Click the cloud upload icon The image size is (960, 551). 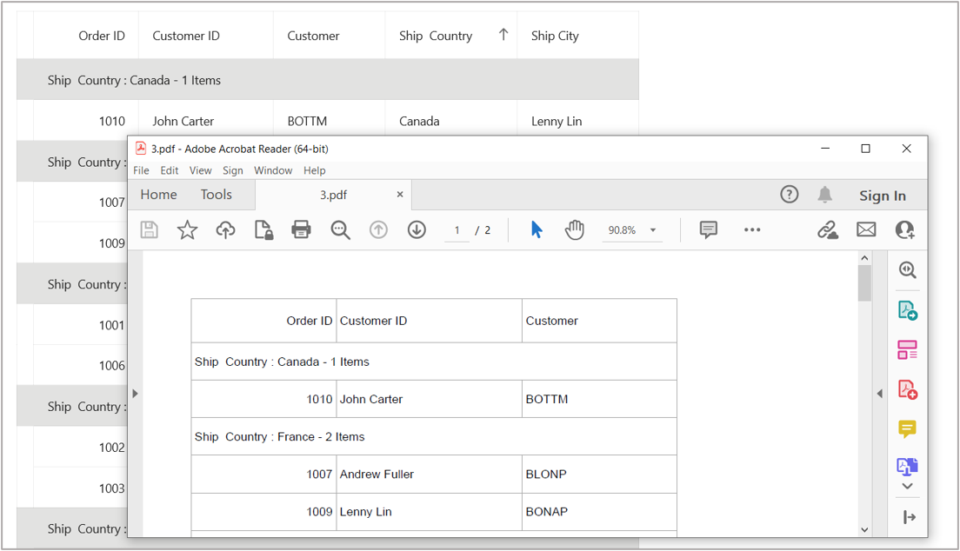(x=225, y=230)
